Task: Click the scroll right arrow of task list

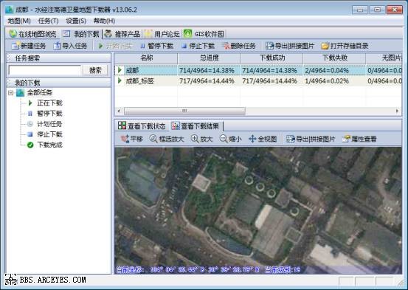Action: pos(398,111)
